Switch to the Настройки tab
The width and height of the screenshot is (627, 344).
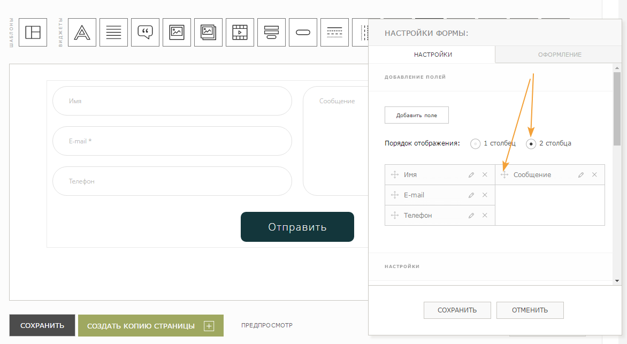click(x=432, y=55)
